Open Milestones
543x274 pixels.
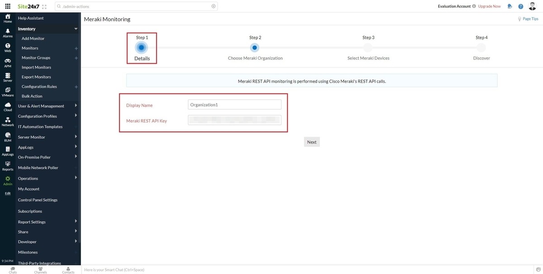(x=28, y=252)
